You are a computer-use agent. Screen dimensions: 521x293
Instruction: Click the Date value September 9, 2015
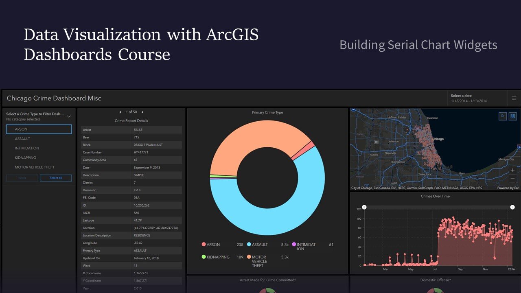[147, 167]
